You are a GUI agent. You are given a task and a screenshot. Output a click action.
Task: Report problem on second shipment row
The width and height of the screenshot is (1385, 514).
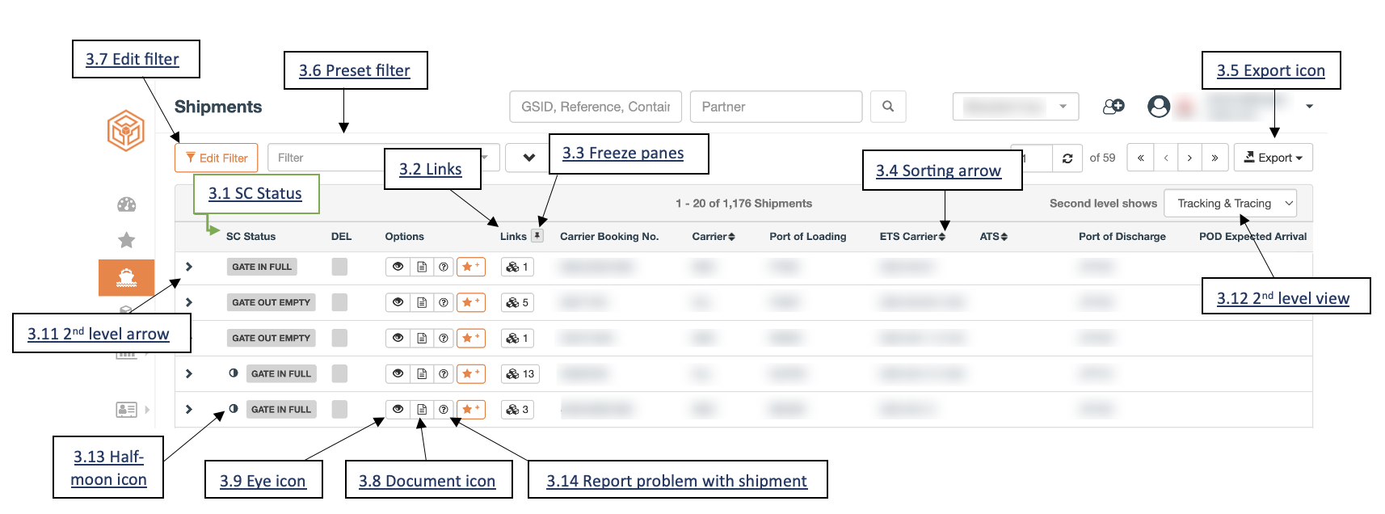point(444,302)
